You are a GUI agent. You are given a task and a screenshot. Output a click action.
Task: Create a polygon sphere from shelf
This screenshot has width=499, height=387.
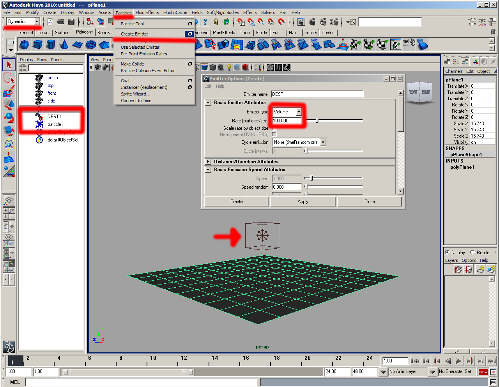point(24,45)
